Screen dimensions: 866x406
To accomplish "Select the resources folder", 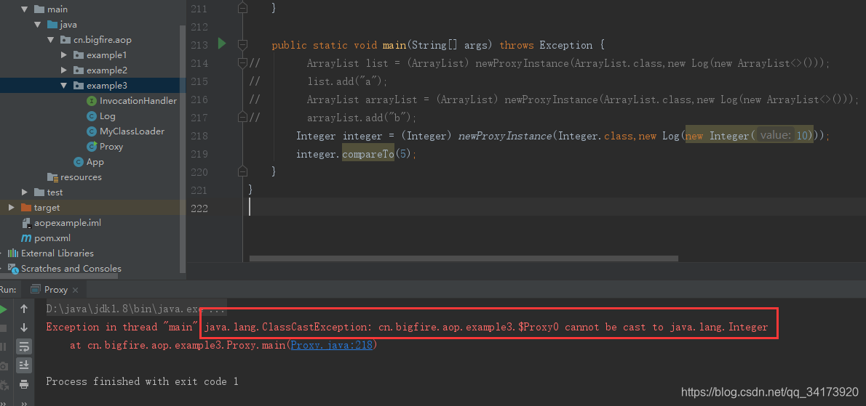I will (x=81, y=176).
